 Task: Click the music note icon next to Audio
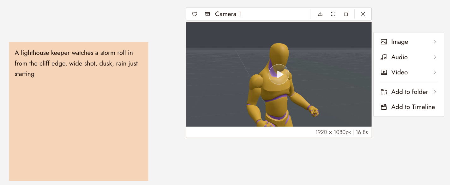click(384, 57)
